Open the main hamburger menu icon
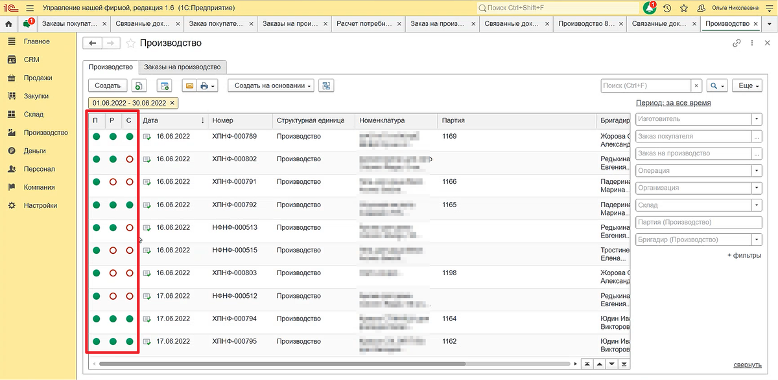The height and width of the screenshot is (380, 778). point(29,8)
